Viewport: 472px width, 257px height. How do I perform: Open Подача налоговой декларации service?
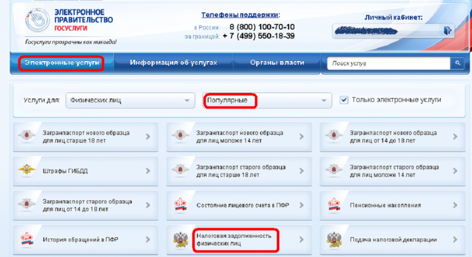click(393, 239)
